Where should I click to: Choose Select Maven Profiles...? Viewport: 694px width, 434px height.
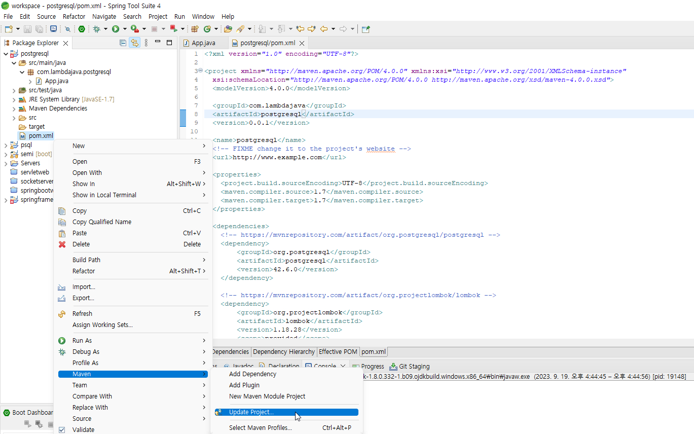286,428
